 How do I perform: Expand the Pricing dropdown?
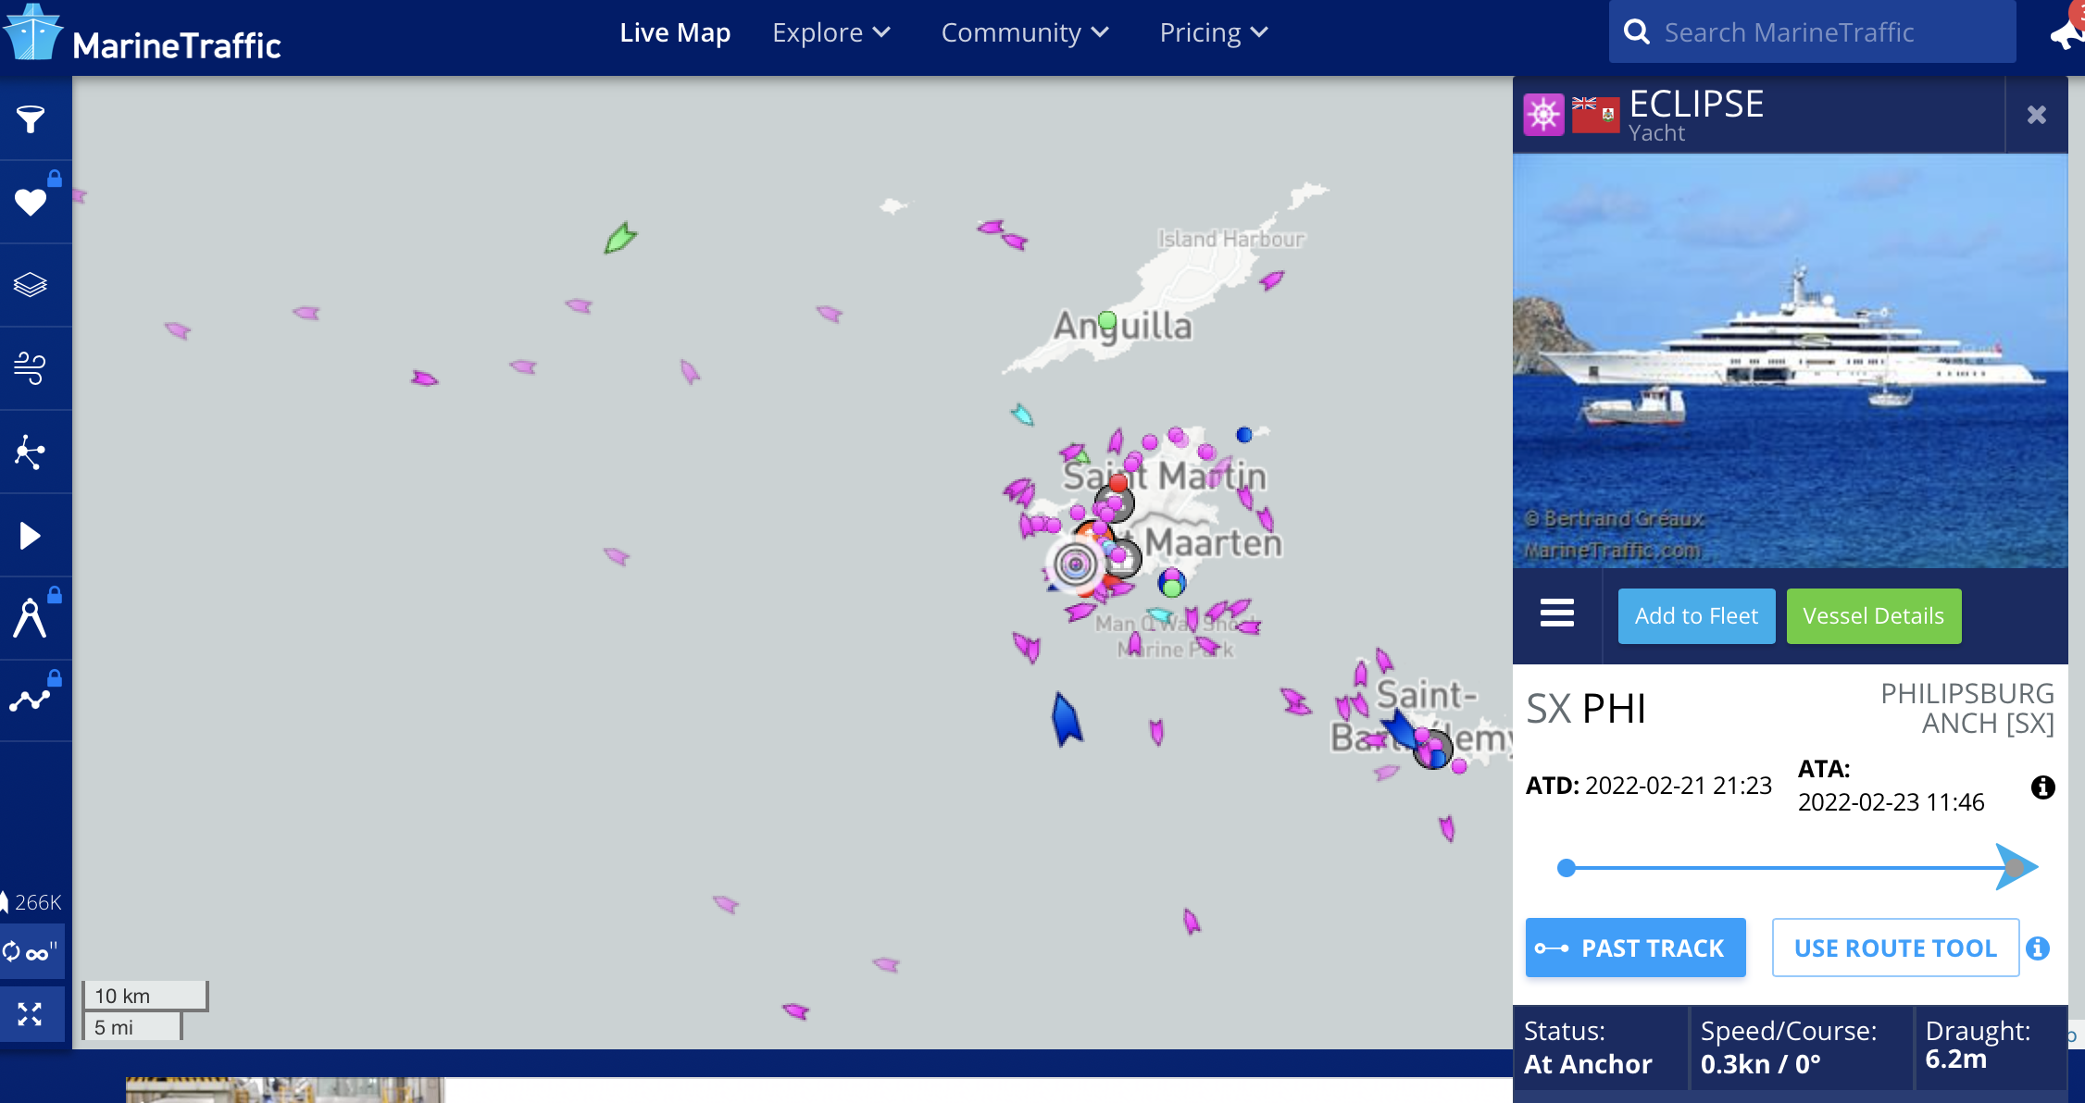pos(1213,33)
